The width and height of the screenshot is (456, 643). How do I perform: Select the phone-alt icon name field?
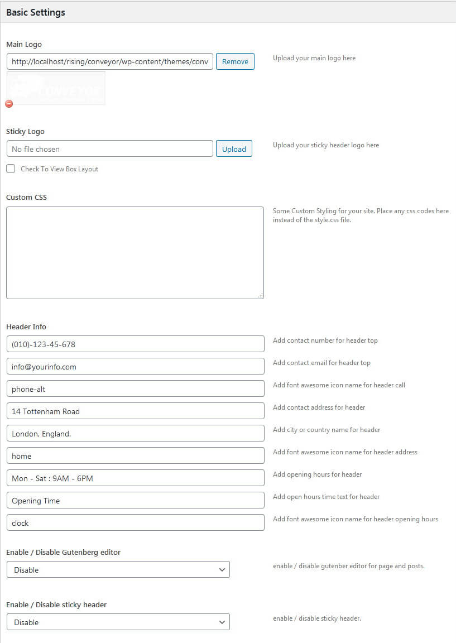click(x=135, y=388)
